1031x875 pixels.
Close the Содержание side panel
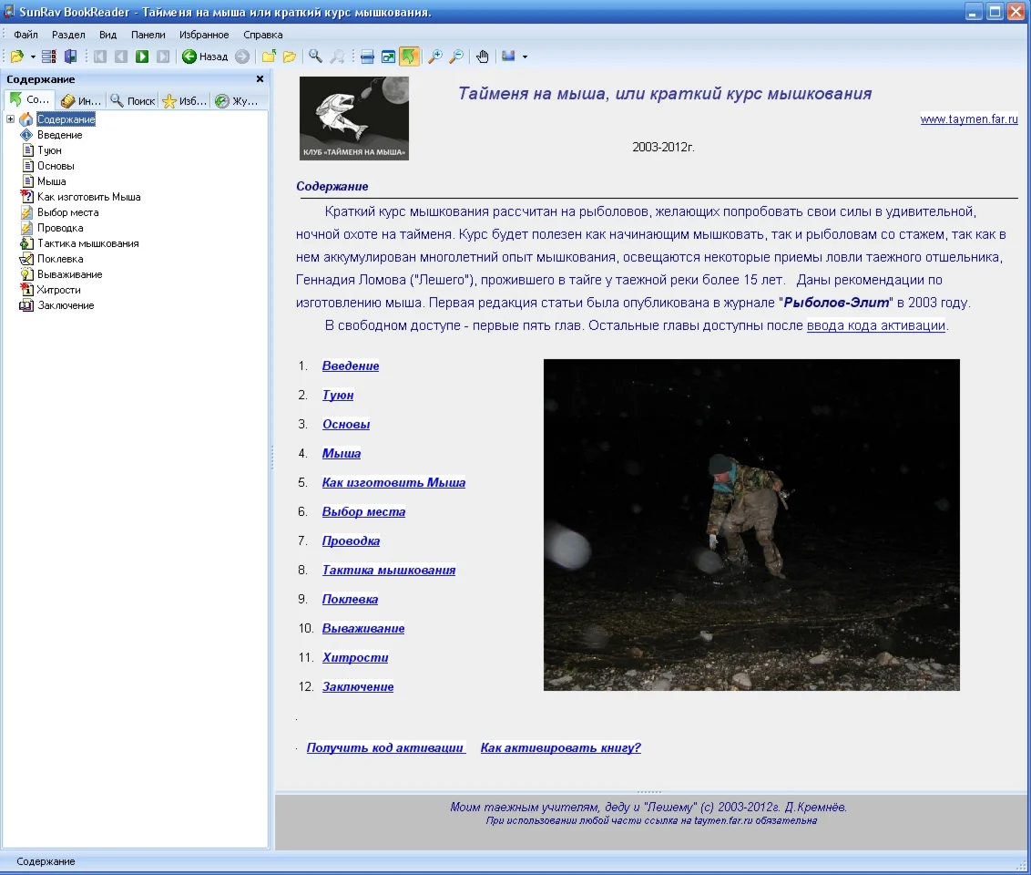pyautogui.click(x=260, y=79)
